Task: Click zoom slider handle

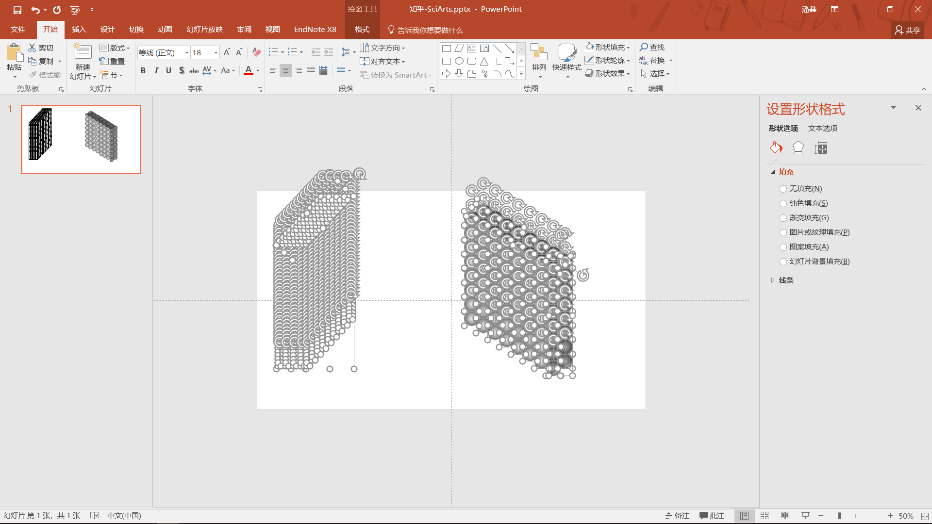Action: (839, 516)
